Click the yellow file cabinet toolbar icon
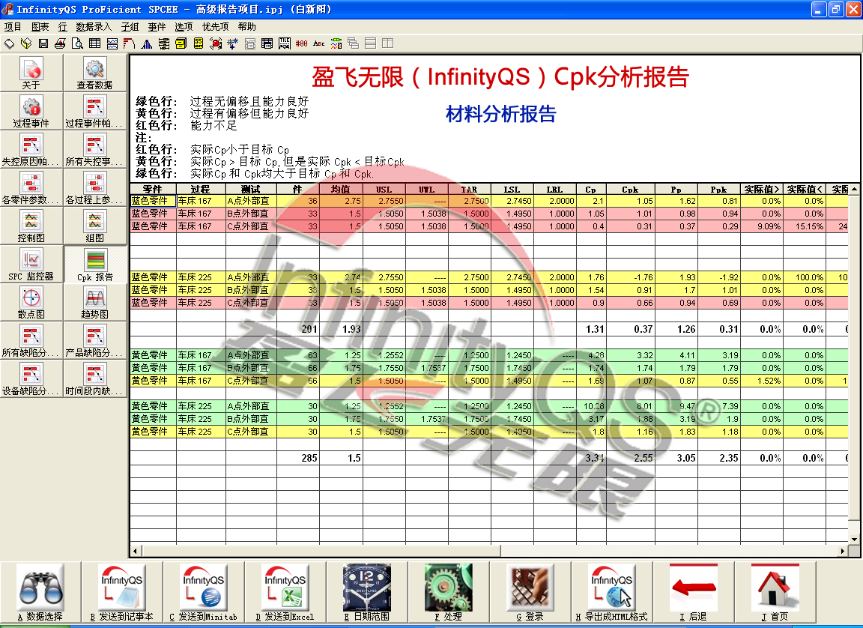Viewport: 863px width, 628px height. coord(181,43)
